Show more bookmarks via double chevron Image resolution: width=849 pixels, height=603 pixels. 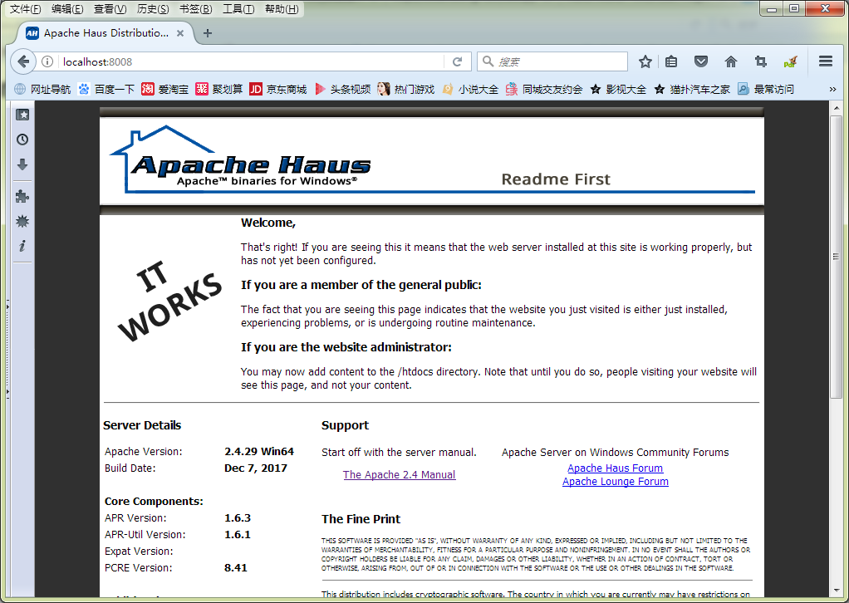tap(832, 90)
